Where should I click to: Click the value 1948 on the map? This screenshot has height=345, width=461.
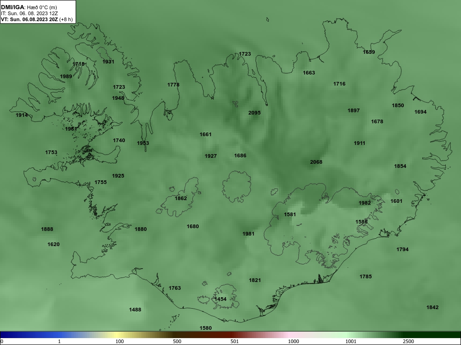coord(118,98)
